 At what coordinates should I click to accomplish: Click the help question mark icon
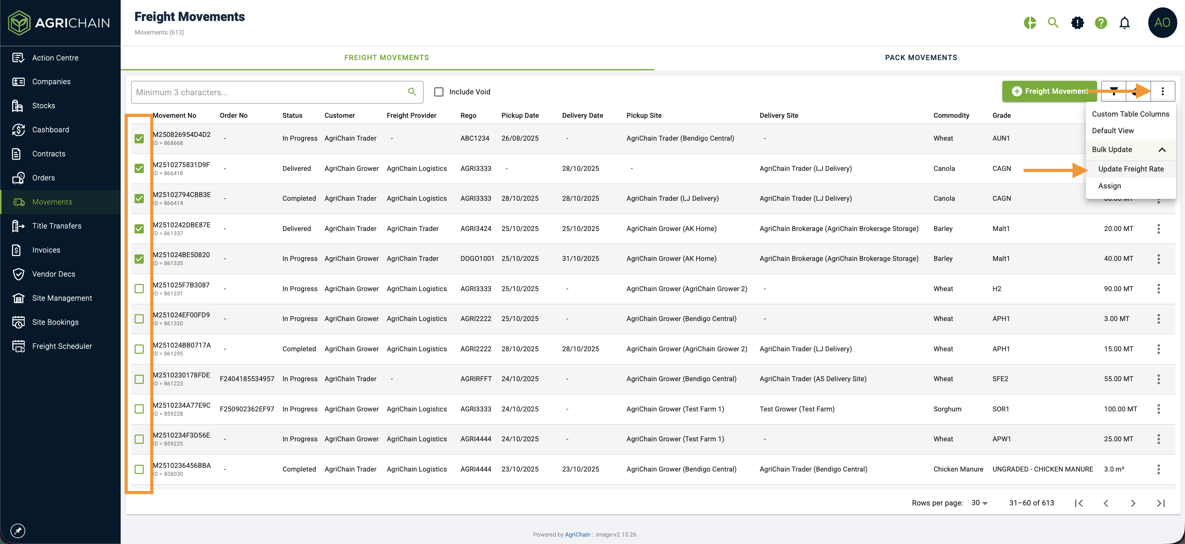[1100, 23]
